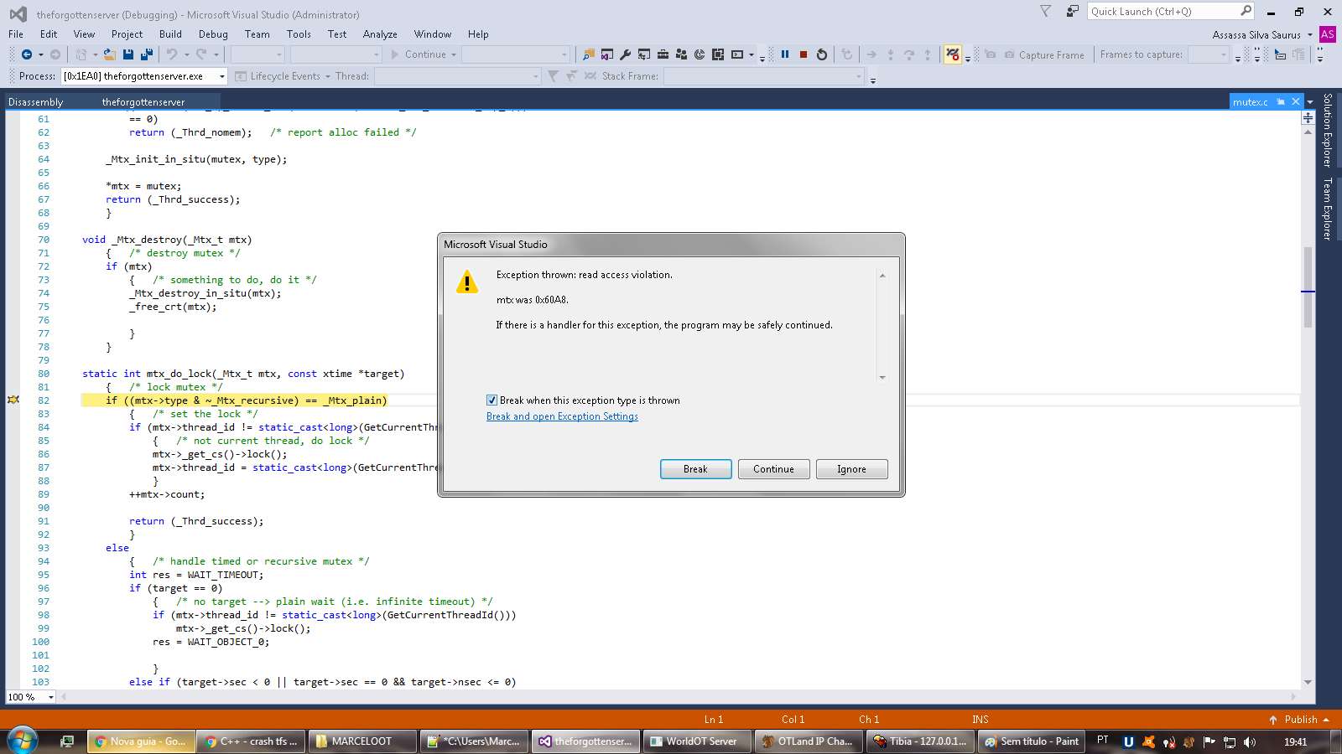Click the team members toolbar icon
This screenshot has height=754, width=1342.
[681, 54]
